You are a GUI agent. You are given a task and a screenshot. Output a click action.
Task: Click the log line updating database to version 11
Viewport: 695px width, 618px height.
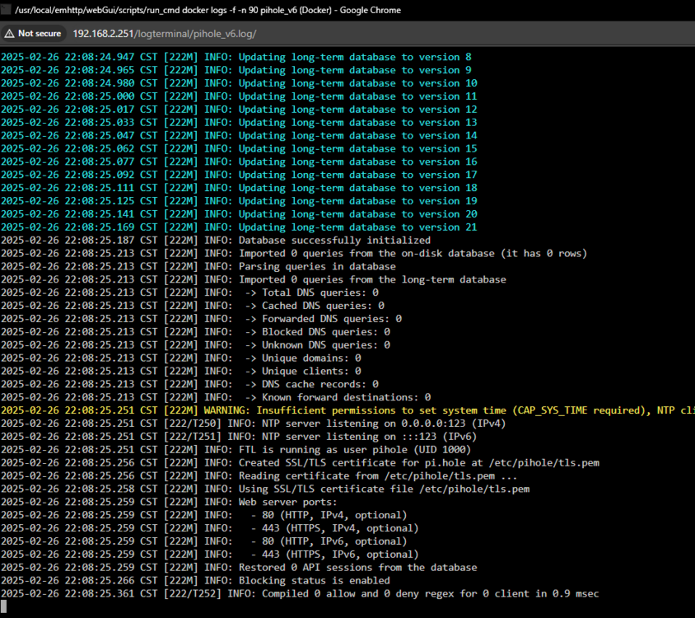pos(240,96)
